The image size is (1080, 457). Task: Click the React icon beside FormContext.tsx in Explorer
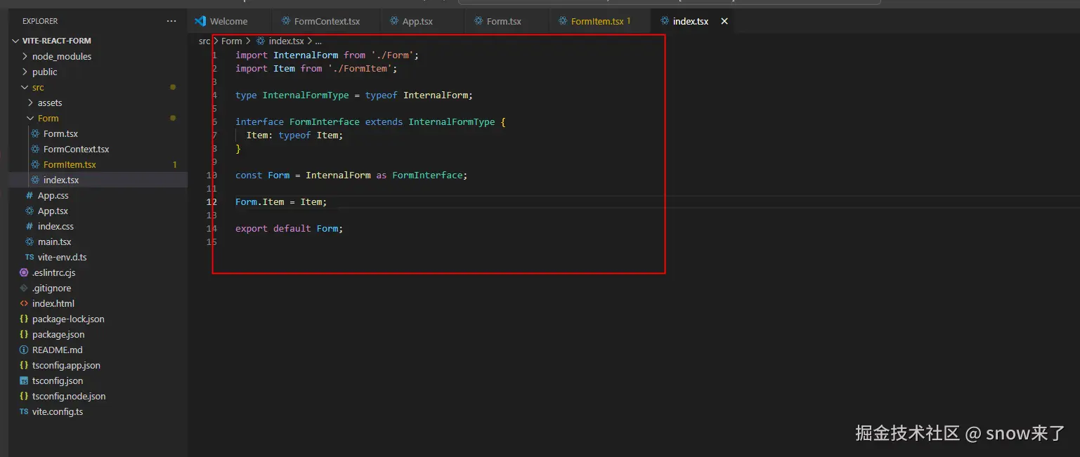[x=36, y=149]
